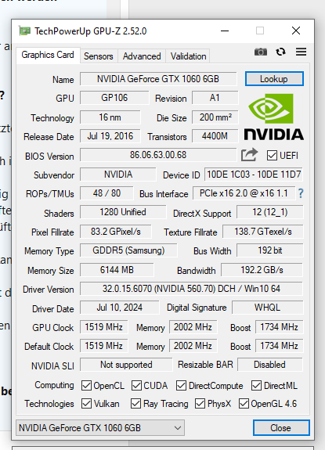Take a screenshot with the camera icon

[261, 52]
